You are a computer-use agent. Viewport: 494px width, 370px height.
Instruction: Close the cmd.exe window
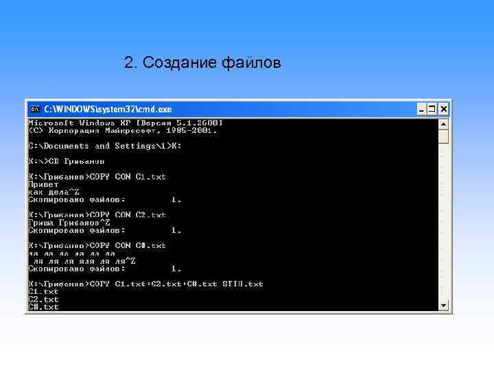444,109
